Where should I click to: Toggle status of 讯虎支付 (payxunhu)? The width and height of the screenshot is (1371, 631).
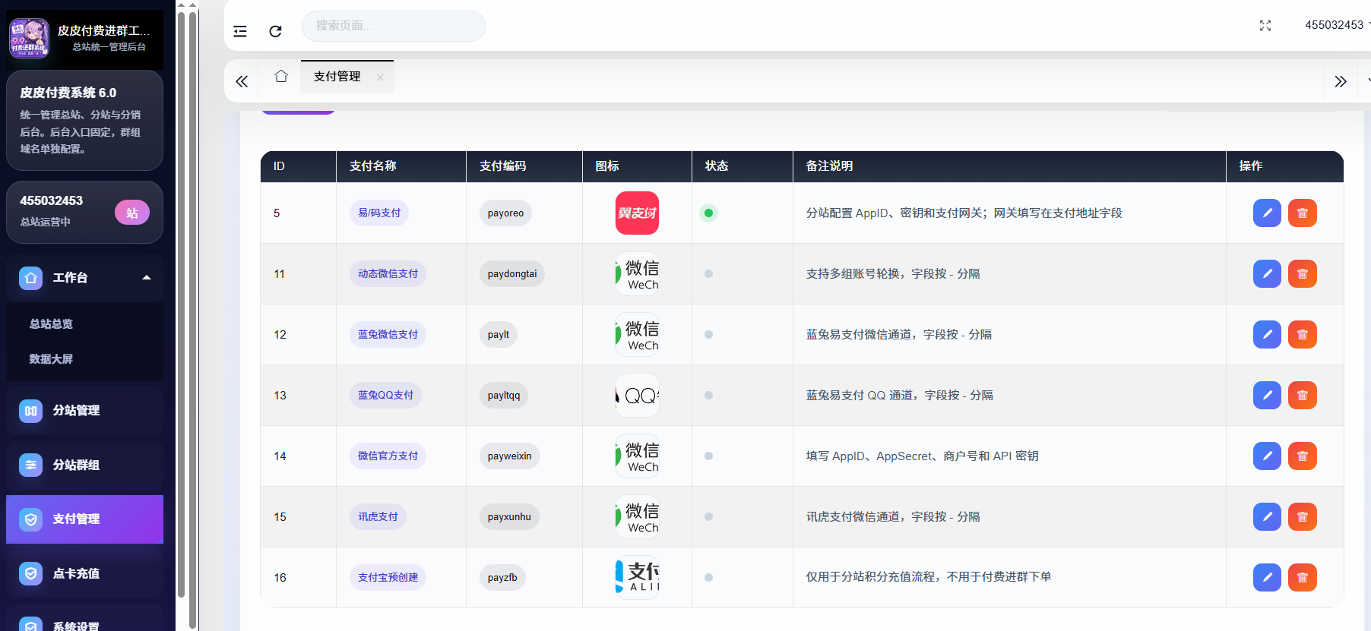click(709, 517)
